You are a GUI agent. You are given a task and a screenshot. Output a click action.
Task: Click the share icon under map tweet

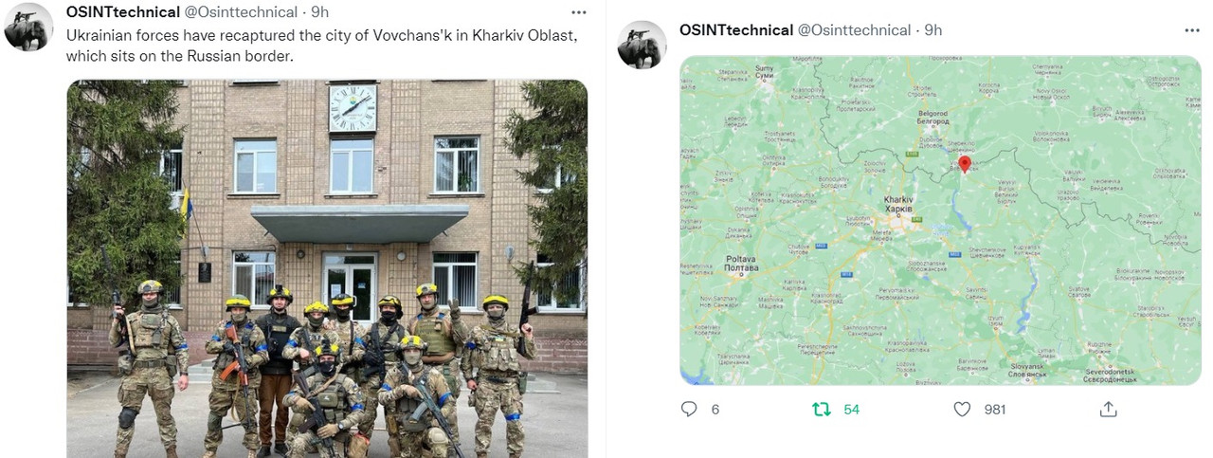[1108, 410]
